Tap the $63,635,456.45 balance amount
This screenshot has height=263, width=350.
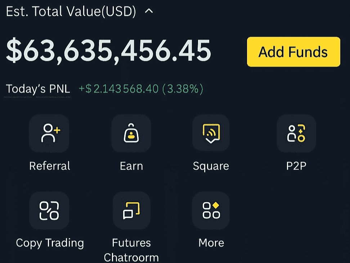pos(109,51)
